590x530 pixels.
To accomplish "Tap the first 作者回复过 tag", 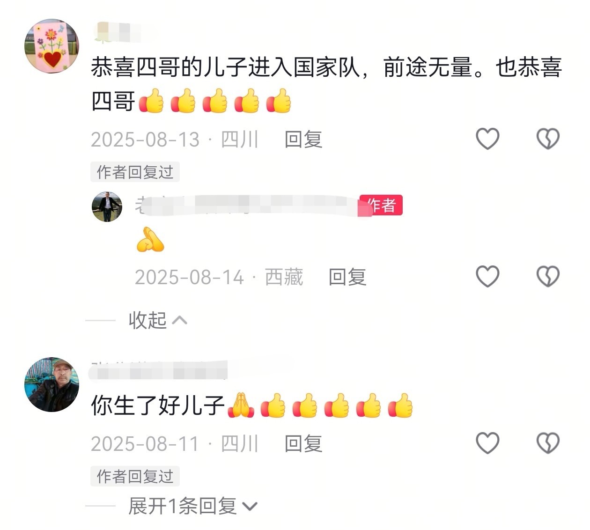I will tap(135, 172).
